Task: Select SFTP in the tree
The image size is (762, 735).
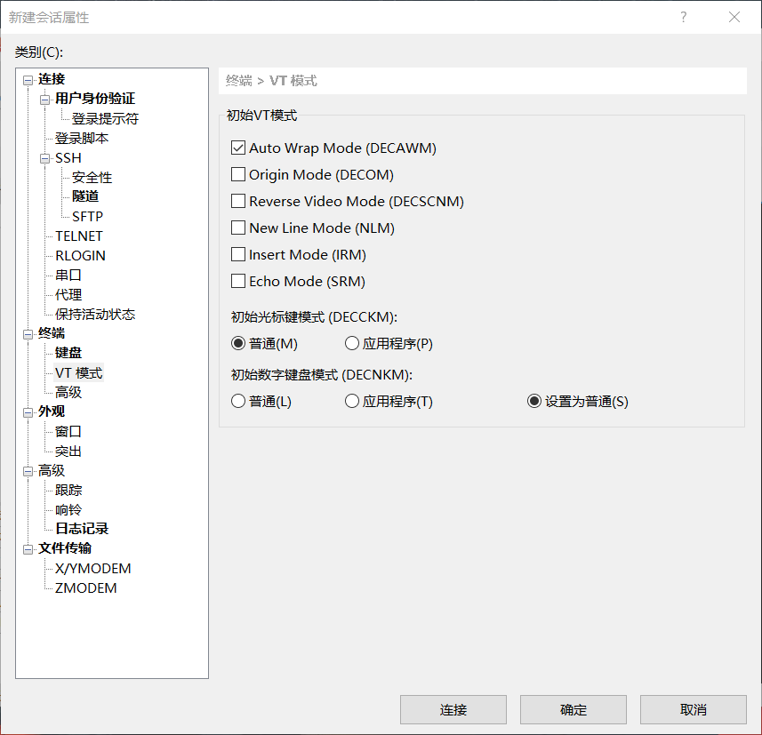Action: (87, 216)
